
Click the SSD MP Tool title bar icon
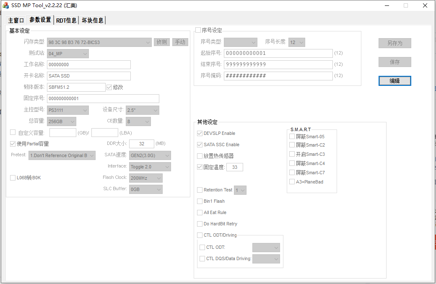pyautogui.click(x=5, y=5)
